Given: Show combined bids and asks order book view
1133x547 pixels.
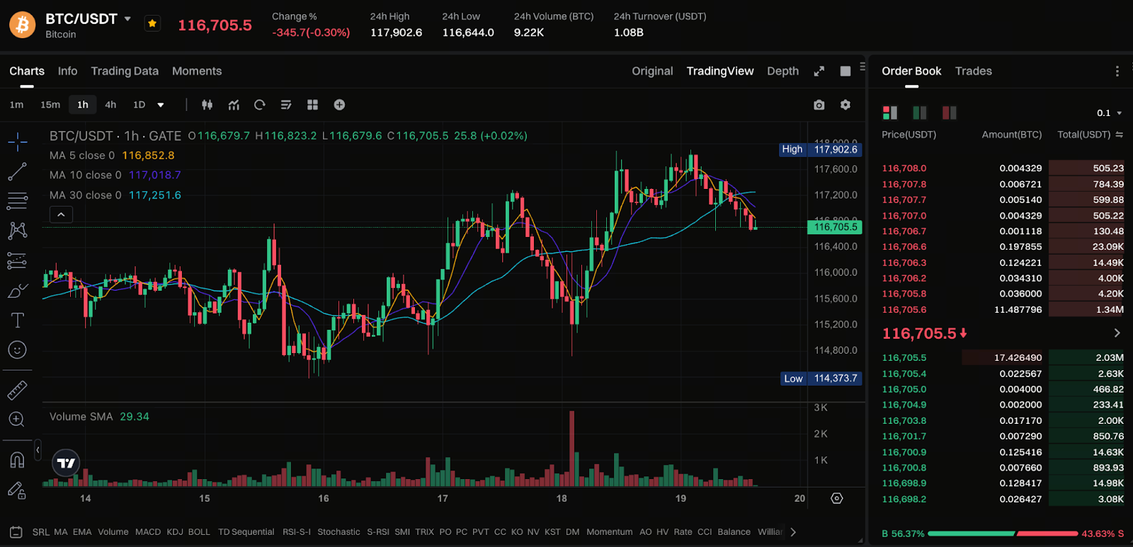Looking at the screenshot, I should point(890,113).
